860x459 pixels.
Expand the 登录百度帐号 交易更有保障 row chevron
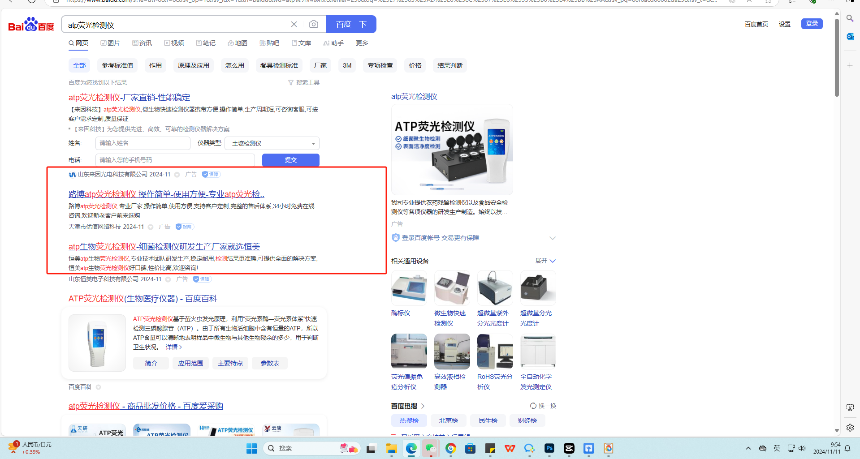[x=552, y=238]
